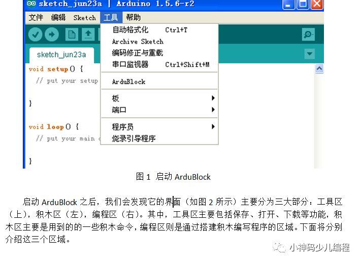Screen dimensions: 361x263
Task: Choose Archive Sketch from menu
Action: pyautogui.click(x=159, y=42)
